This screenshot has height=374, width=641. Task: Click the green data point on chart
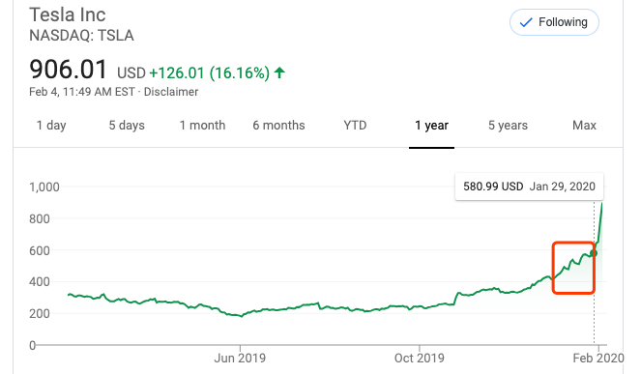[594, 253]
